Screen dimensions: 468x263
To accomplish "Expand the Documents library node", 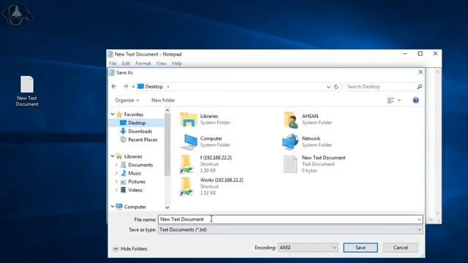I will coord(116,164).
